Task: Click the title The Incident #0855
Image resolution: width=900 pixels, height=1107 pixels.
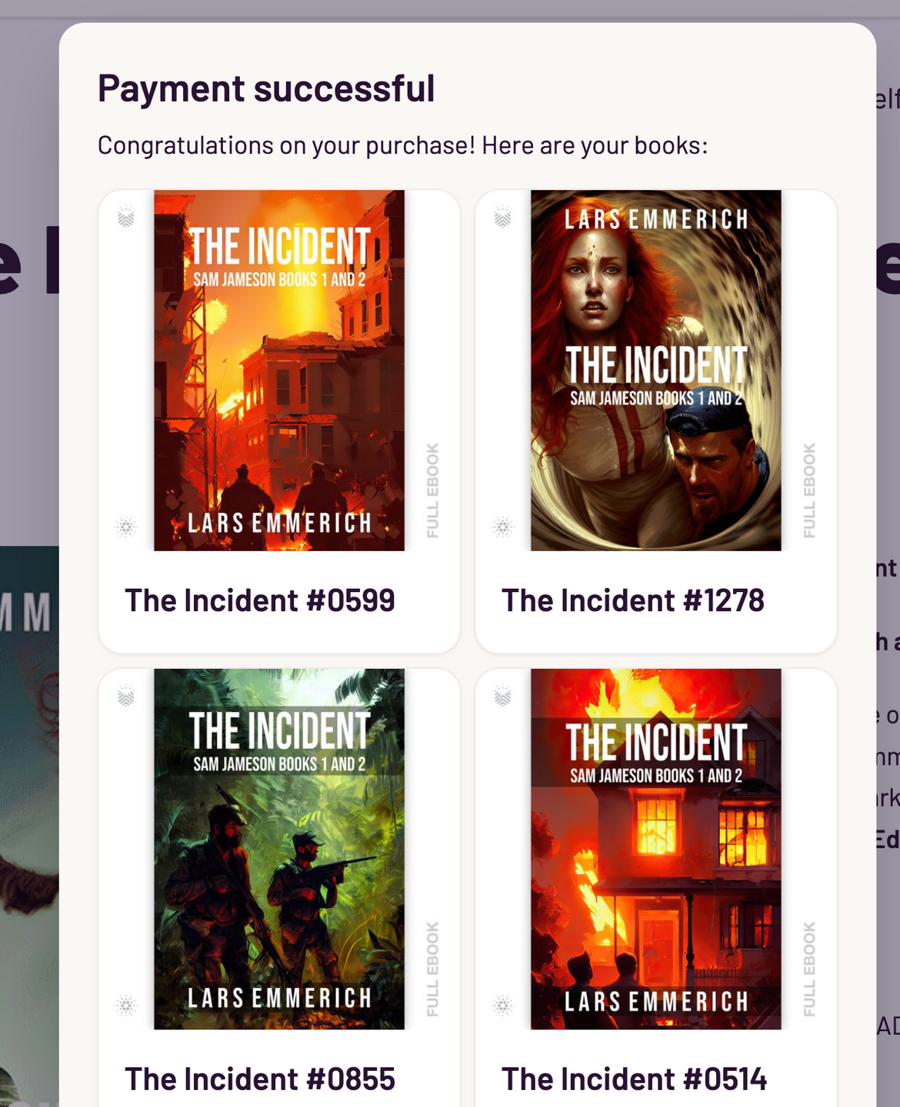Action: [260, 1079]
